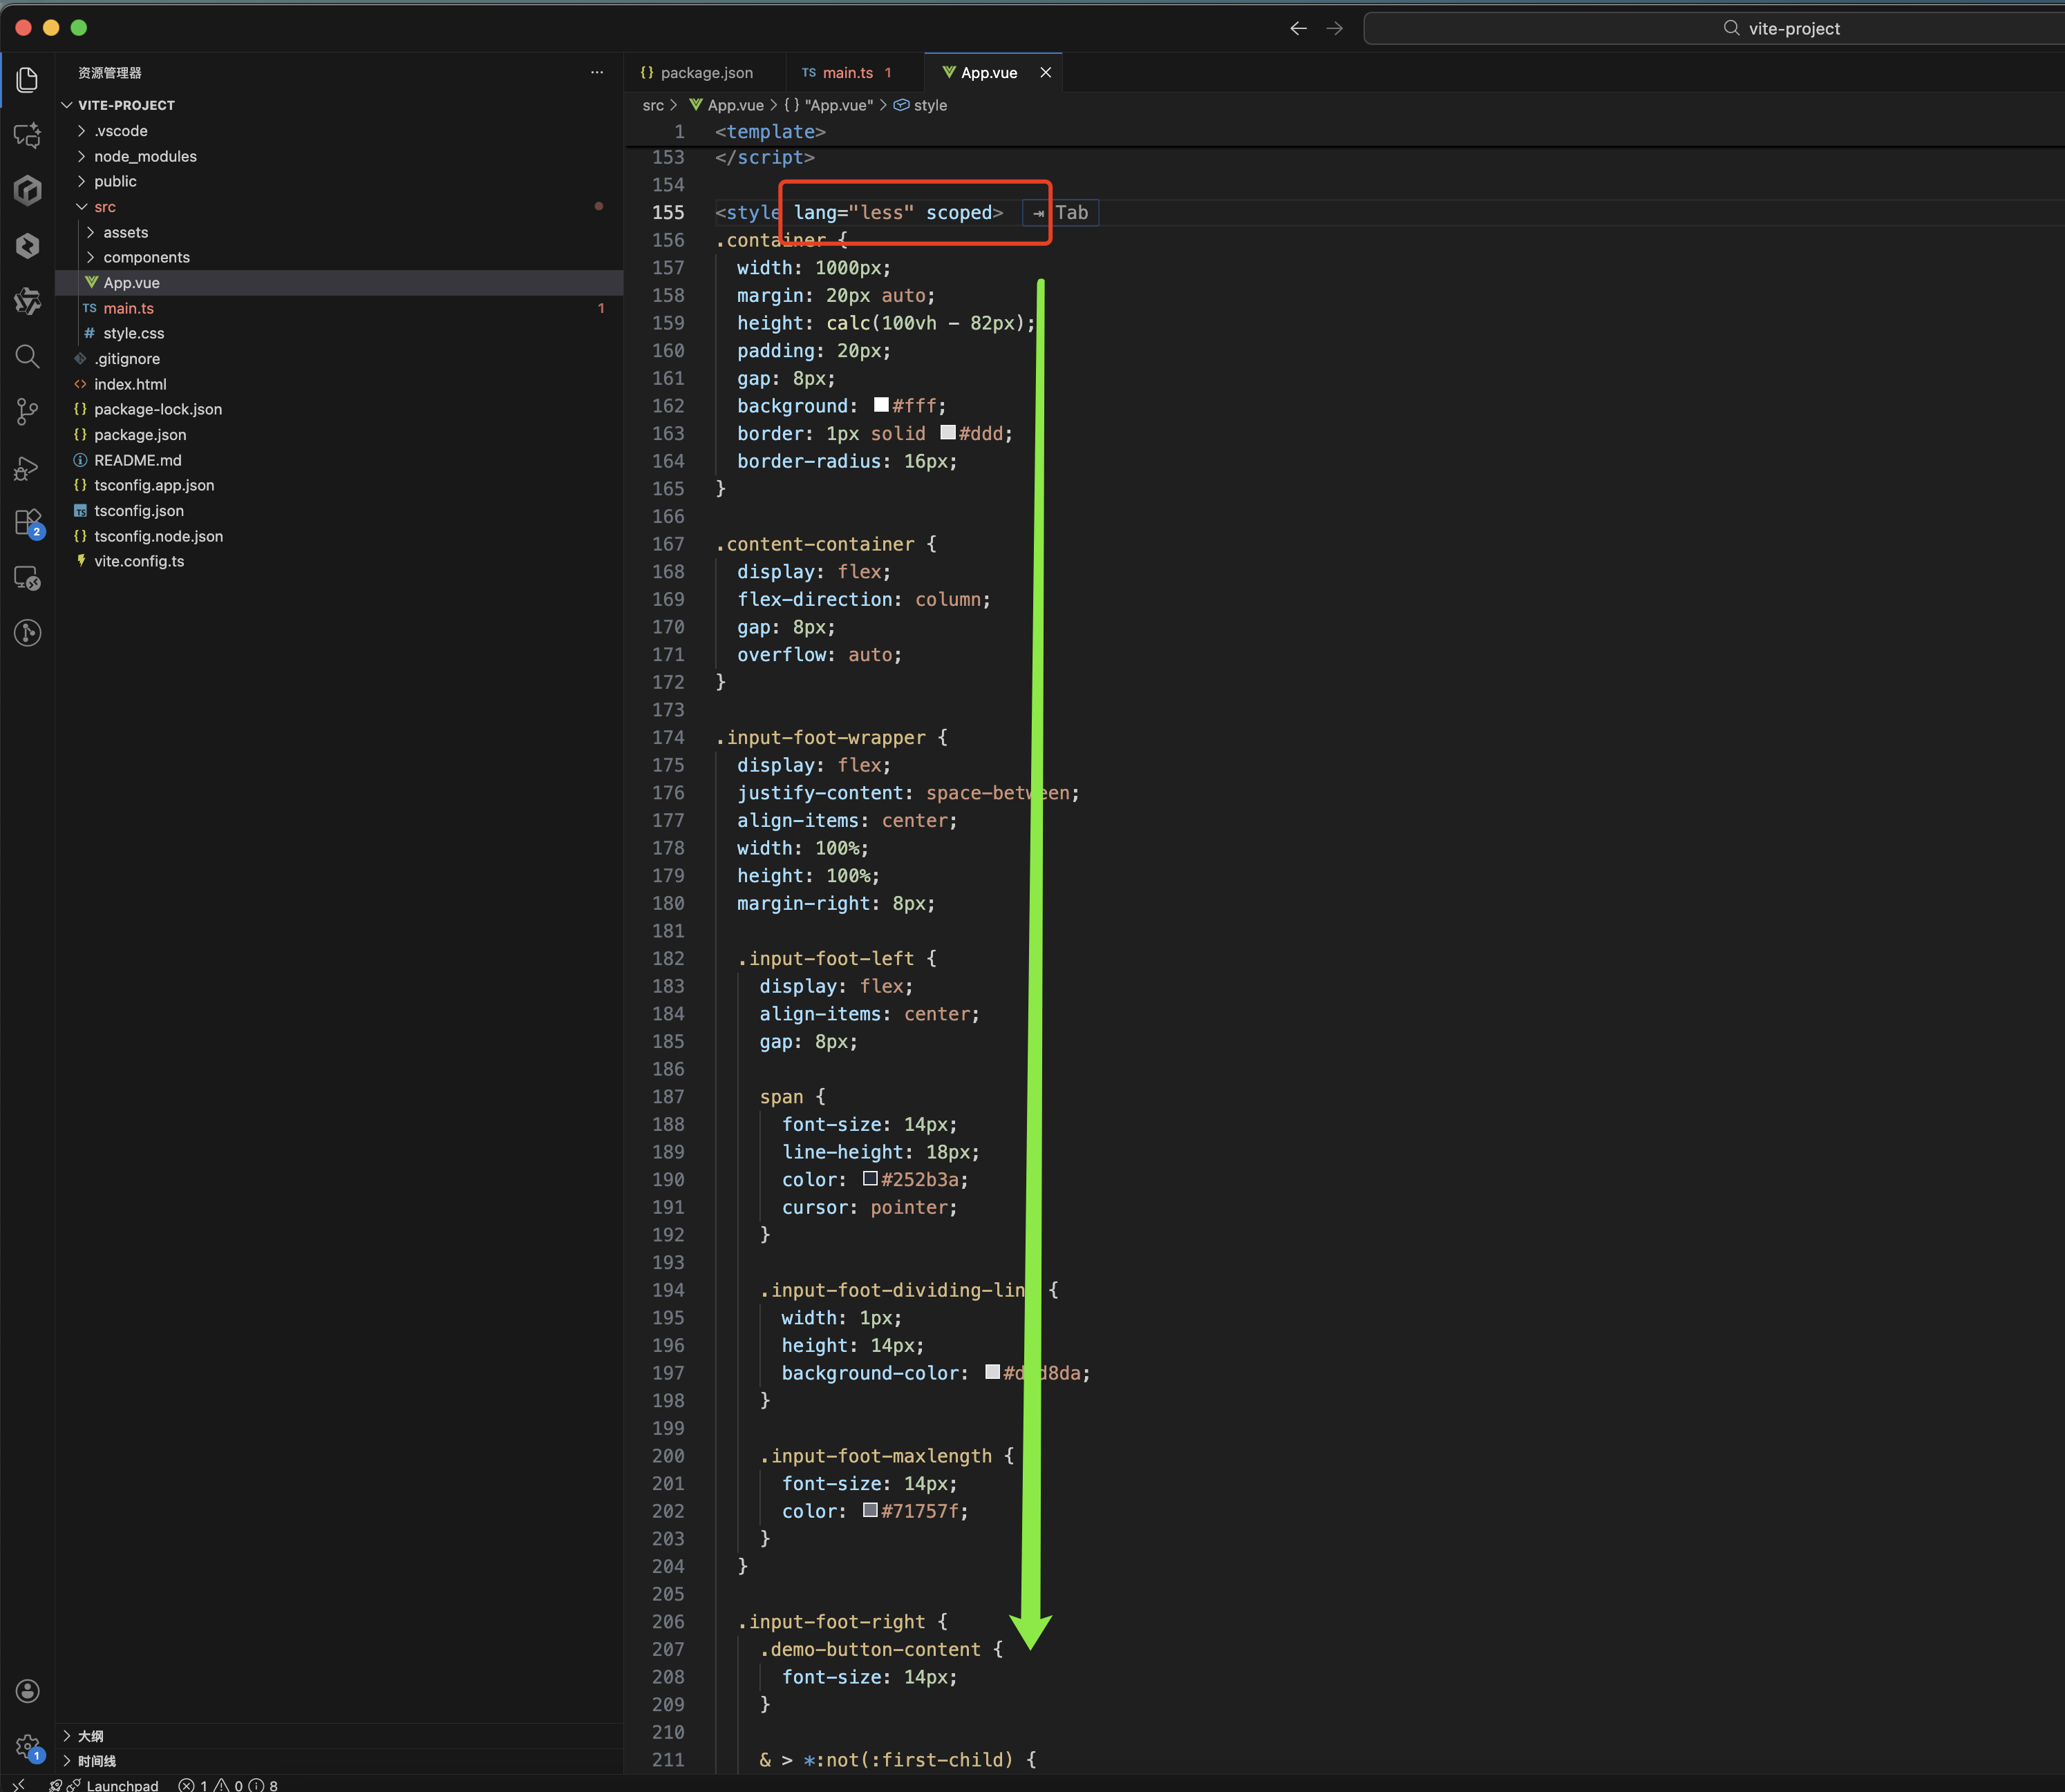Screen dimensions: 2065x1792
Task: Click the explorer panel more actions ellipsis
Action: click(597, 72)
